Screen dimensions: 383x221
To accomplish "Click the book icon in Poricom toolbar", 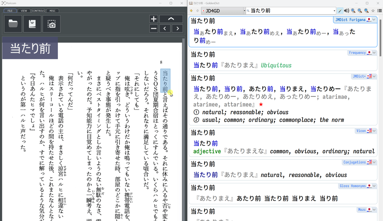I will pyautogui.click(x=32, y=24).
